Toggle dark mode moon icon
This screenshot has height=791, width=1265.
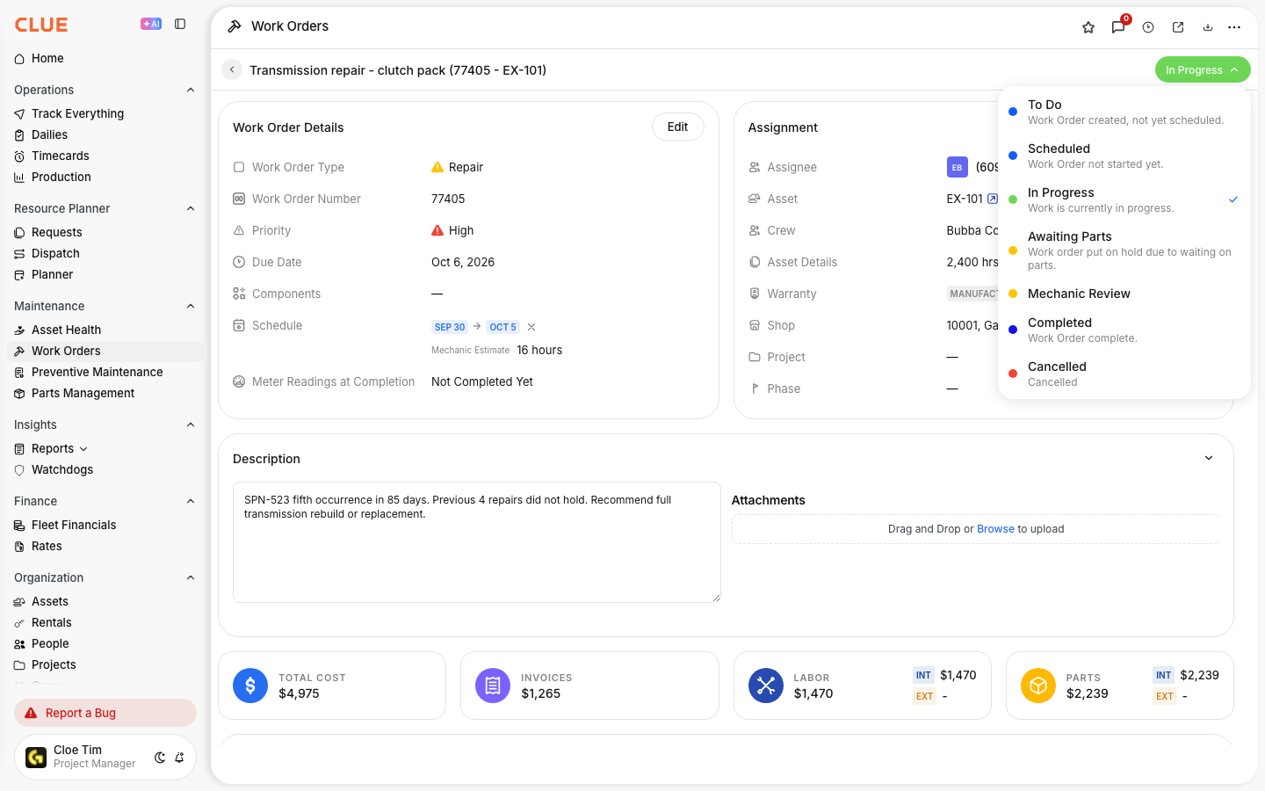pos(160,758)
